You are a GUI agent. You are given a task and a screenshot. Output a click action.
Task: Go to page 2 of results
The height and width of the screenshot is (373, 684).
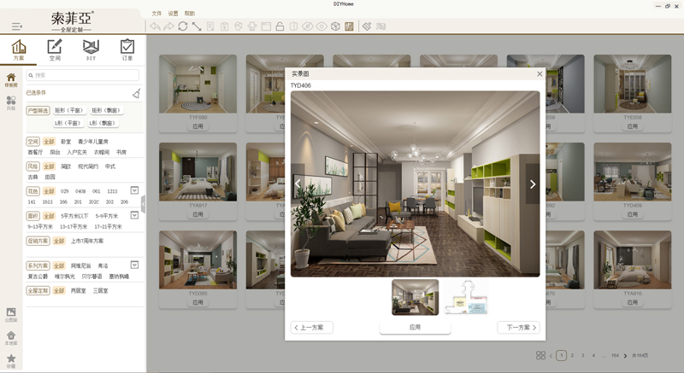572,356
